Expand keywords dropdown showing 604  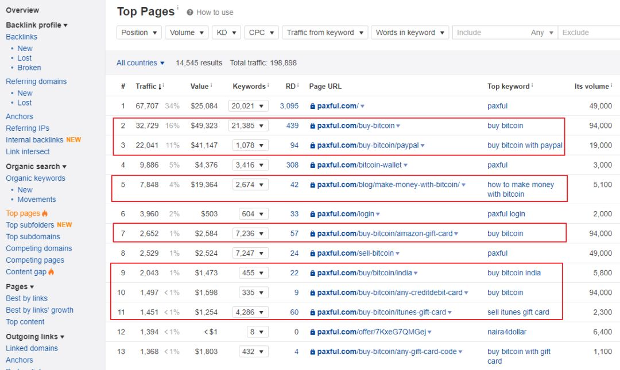coord(254,214)
